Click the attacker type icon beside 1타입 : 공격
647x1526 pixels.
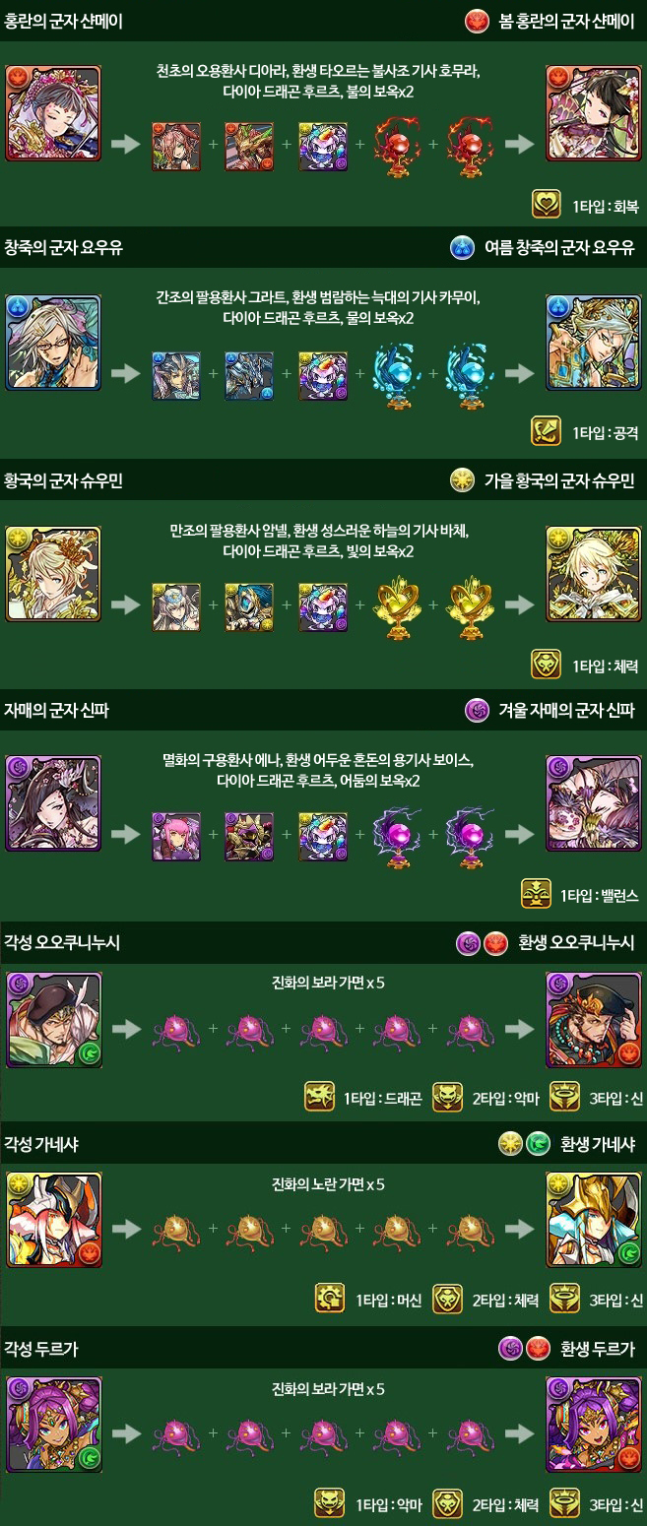coord(547,431)
